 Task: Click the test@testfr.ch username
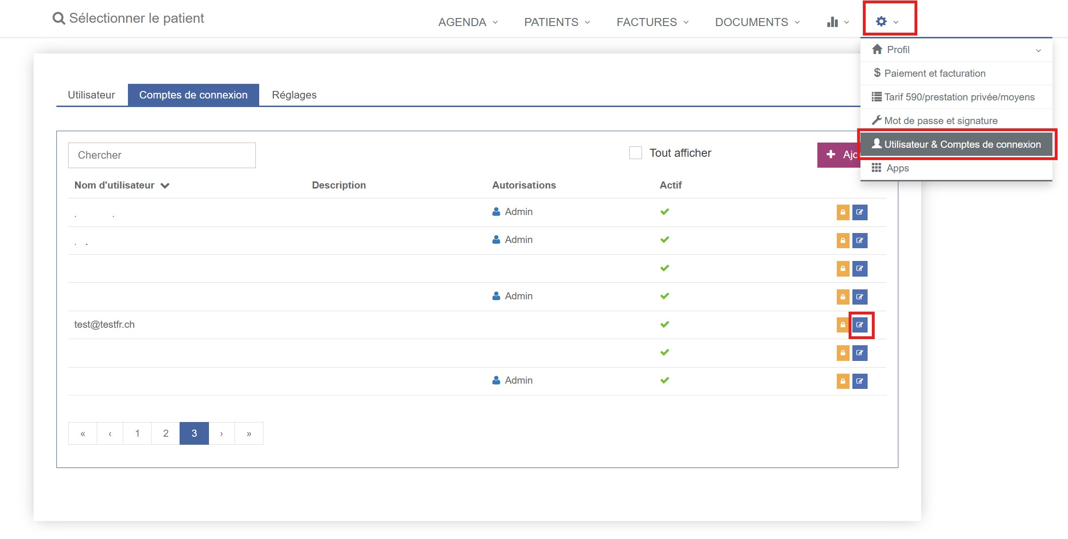coord(104,324)
